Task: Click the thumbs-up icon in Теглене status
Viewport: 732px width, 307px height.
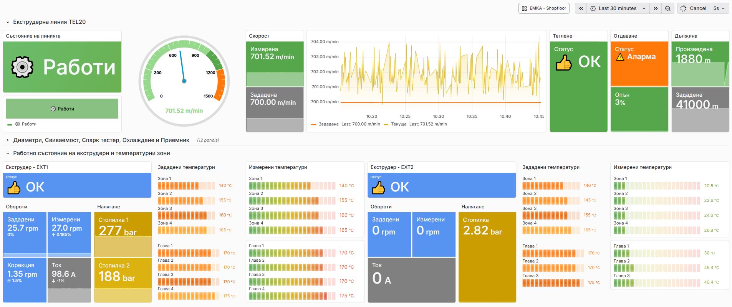Action: pyautogui.click(x=563, y=63)
